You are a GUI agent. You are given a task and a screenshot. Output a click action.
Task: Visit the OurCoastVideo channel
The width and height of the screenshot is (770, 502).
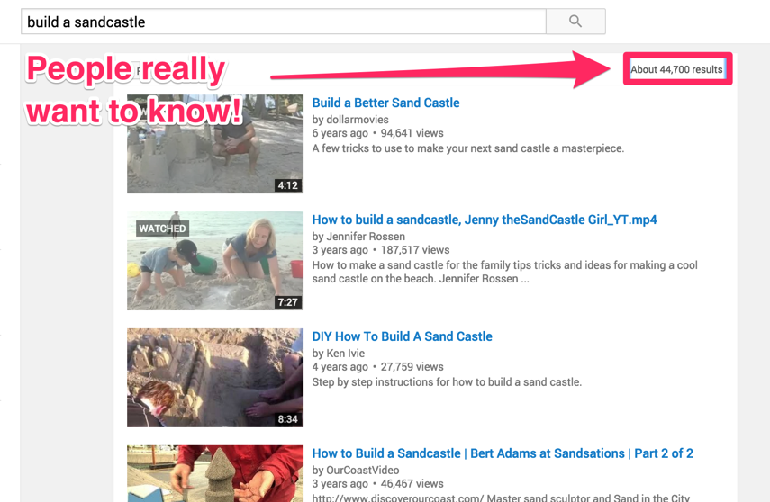362,471
